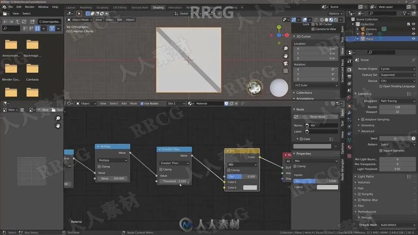Hide the Camera object in the outliner
Viewport: 418px width, 235px height.
pyautogui.click(x=413, y=29)
